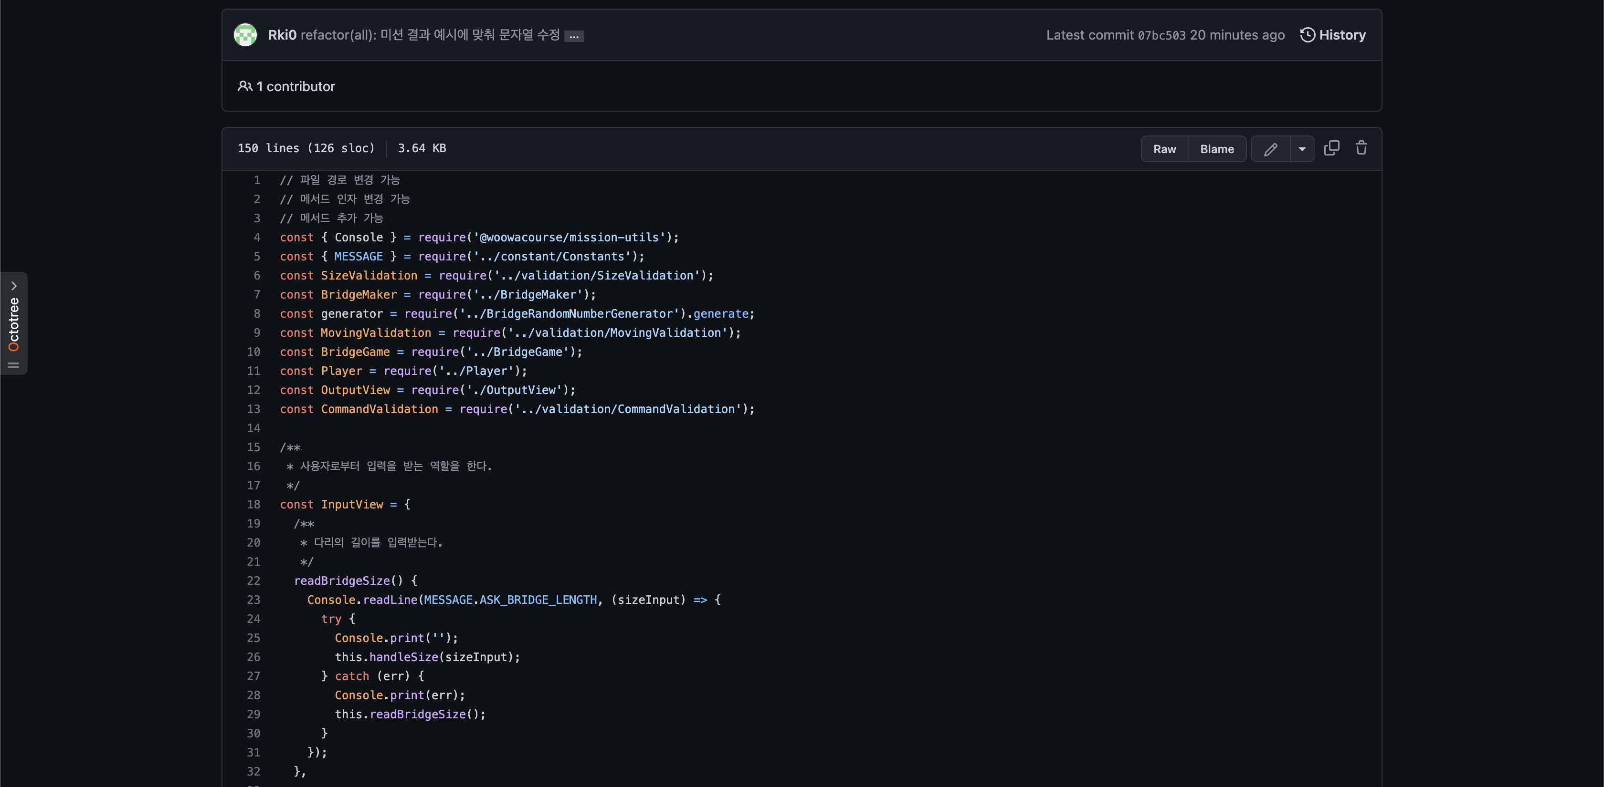Click the Octotree panel expander arrow
Screen dimensions: 1604x787
click(x=14, y=285)
